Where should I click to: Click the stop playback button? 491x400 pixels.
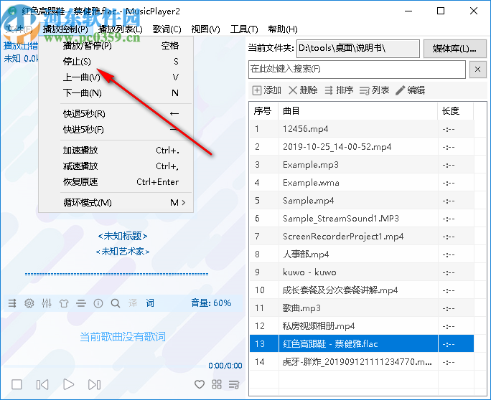(x=17, y=384)
